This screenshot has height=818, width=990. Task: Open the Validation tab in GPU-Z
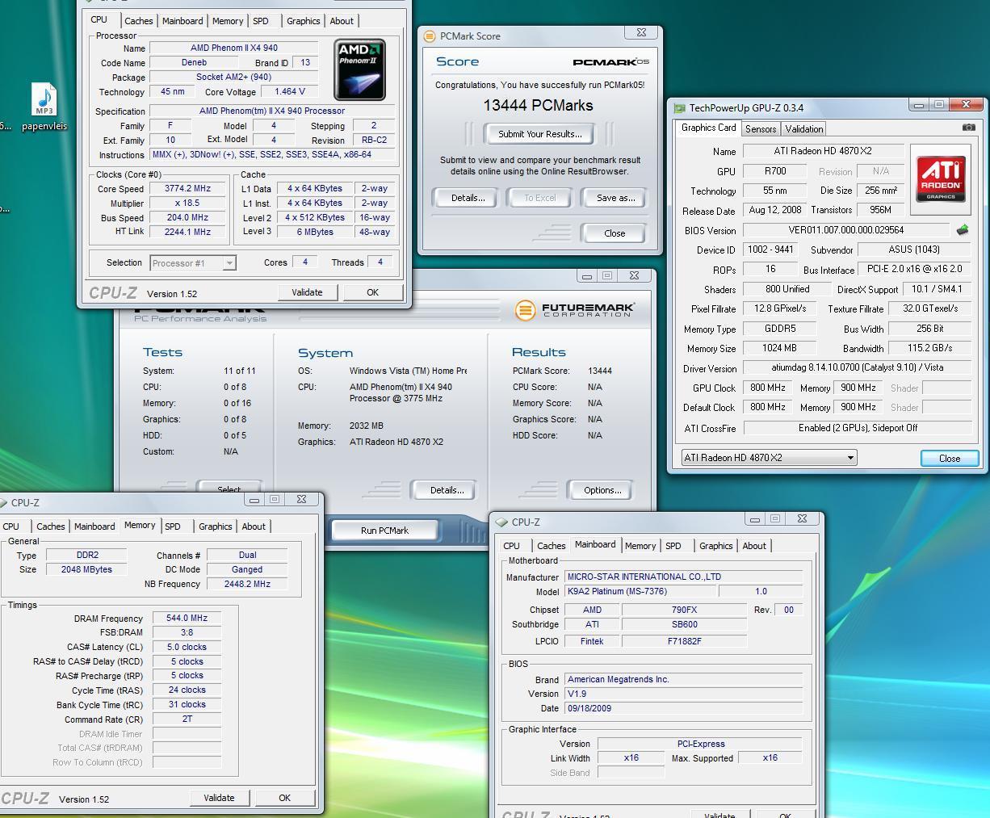click(804, 129)
